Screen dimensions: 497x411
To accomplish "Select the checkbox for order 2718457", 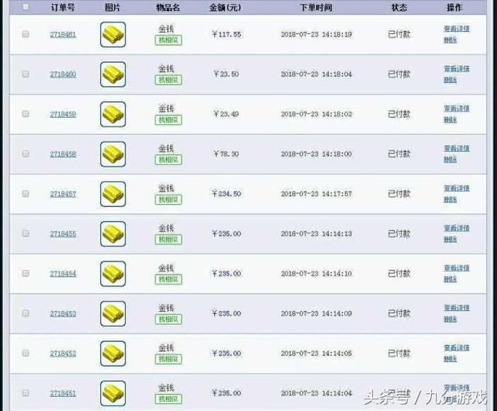I will 26,194.
